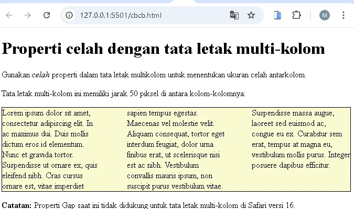This screenshot has height=209, width=354.
Task: Click the address bar URL 127.0.0.1:5501/cbcb.html
Action: (x=121, y=16)
